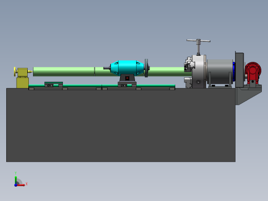Select the blue origin ball of triad
The width and height of the screenshot is (268, 201).
point(15,185)
